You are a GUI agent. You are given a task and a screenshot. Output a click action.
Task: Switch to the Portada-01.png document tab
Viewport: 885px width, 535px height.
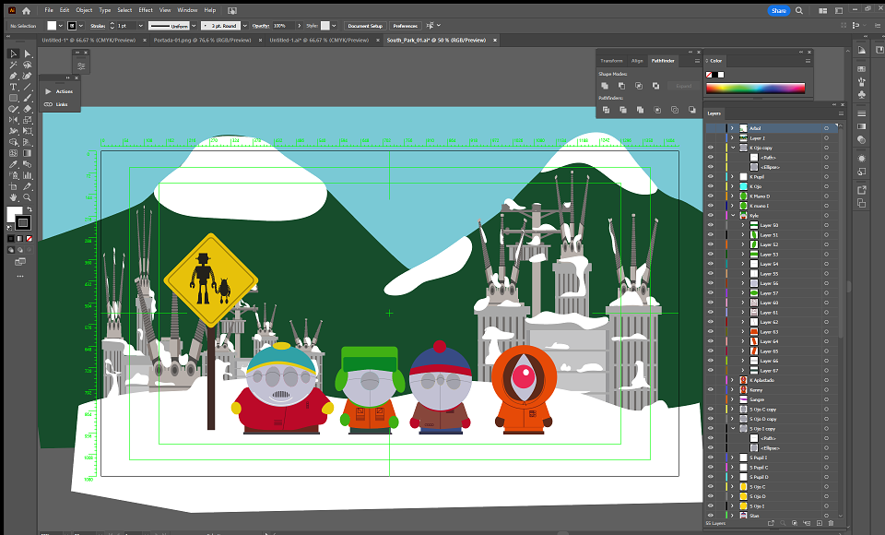tap(202, 40)
